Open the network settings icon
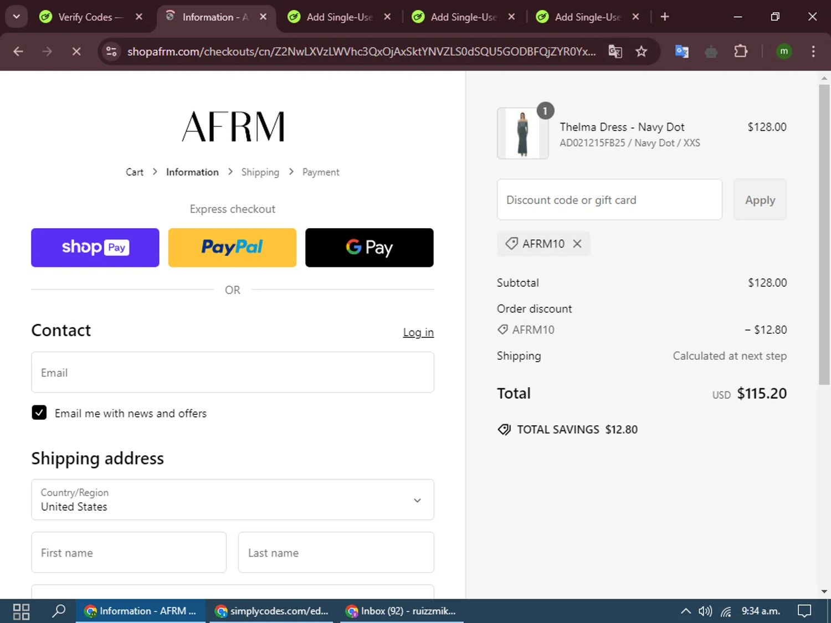Viewport: 831px width, 623px height. point(726,611)
